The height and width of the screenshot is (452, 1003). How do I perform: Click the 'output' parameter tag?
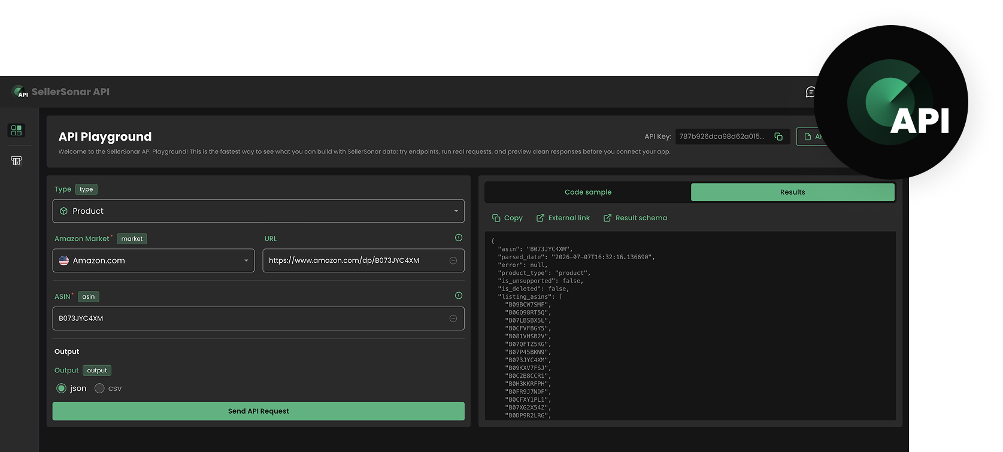(x=97, y=370)
